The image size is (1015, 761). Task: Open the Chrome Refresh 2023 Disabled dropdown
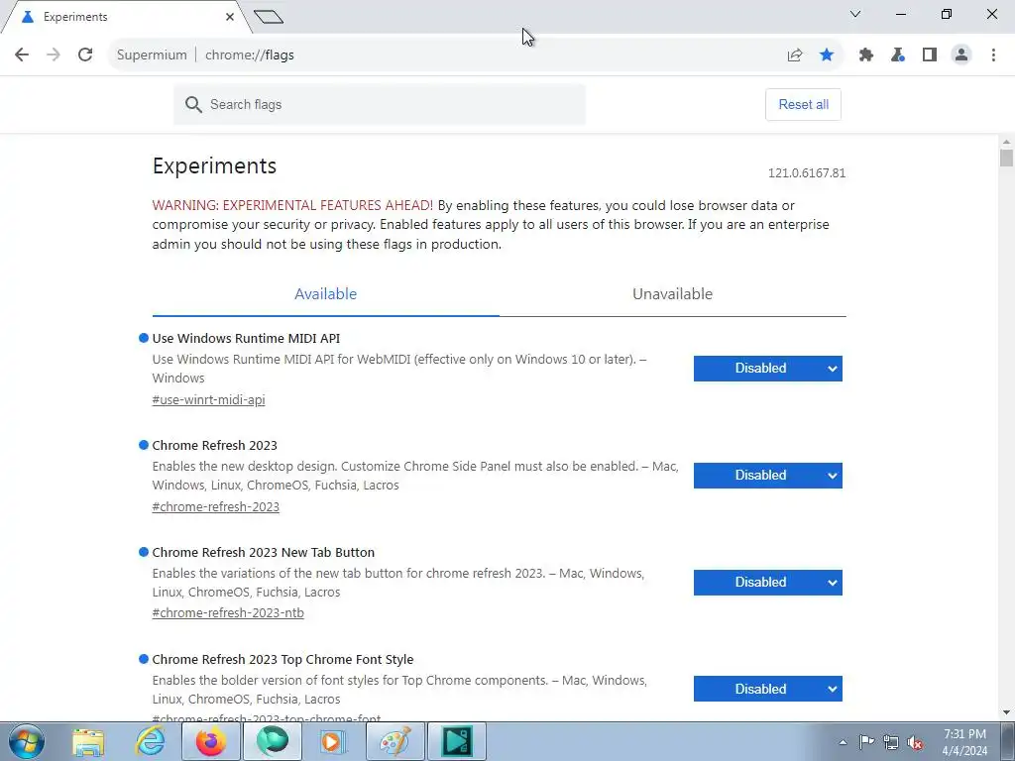[x=768, y=476]
